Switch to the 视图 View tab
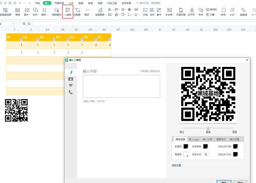Viewport: 256px width, 183px height. 100,3
